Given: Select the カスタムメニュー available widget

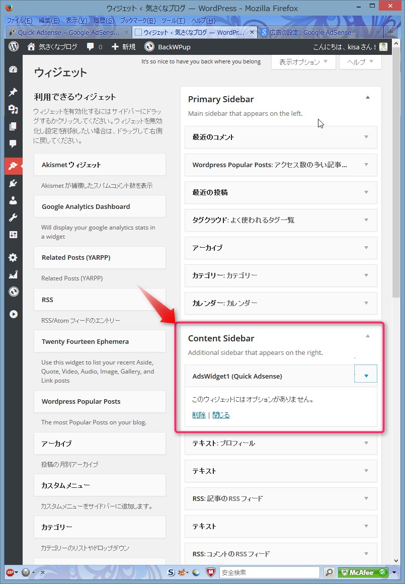Looking at the screenshot, I should pyautogui.click(x=100, y=485).
